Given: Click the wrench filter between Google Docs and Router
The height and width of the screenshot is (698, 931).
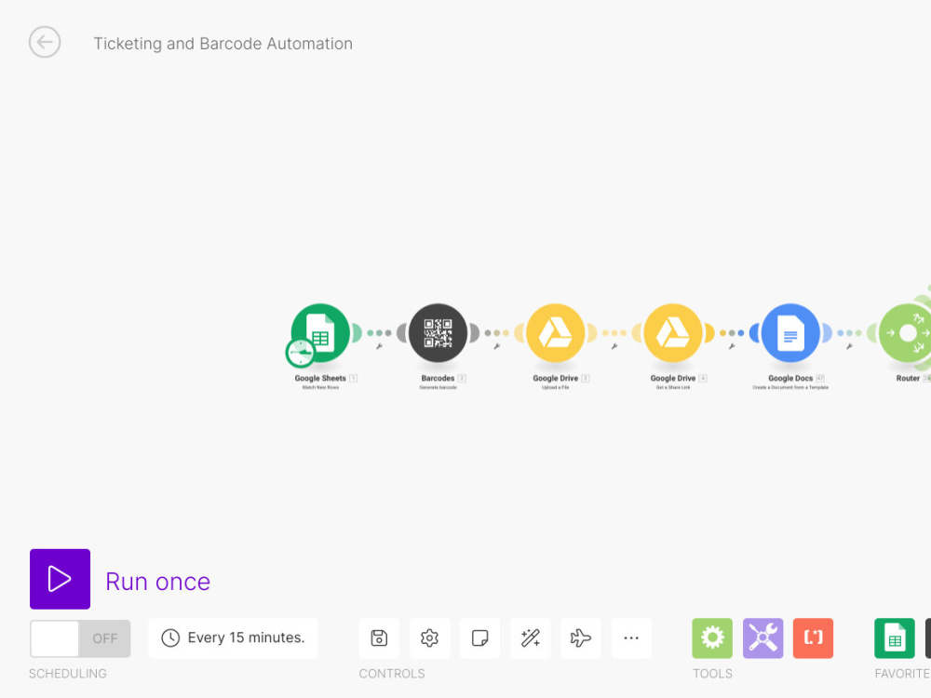Looking at the screenshot, I should click(x=850, y=346).
